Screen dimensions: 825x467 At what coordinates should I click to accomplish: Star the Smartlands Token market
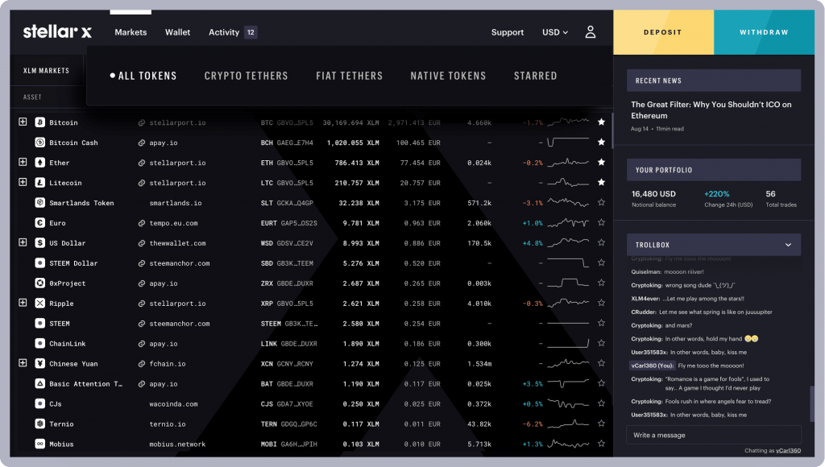pyautogui.click(x=601, y=202)
